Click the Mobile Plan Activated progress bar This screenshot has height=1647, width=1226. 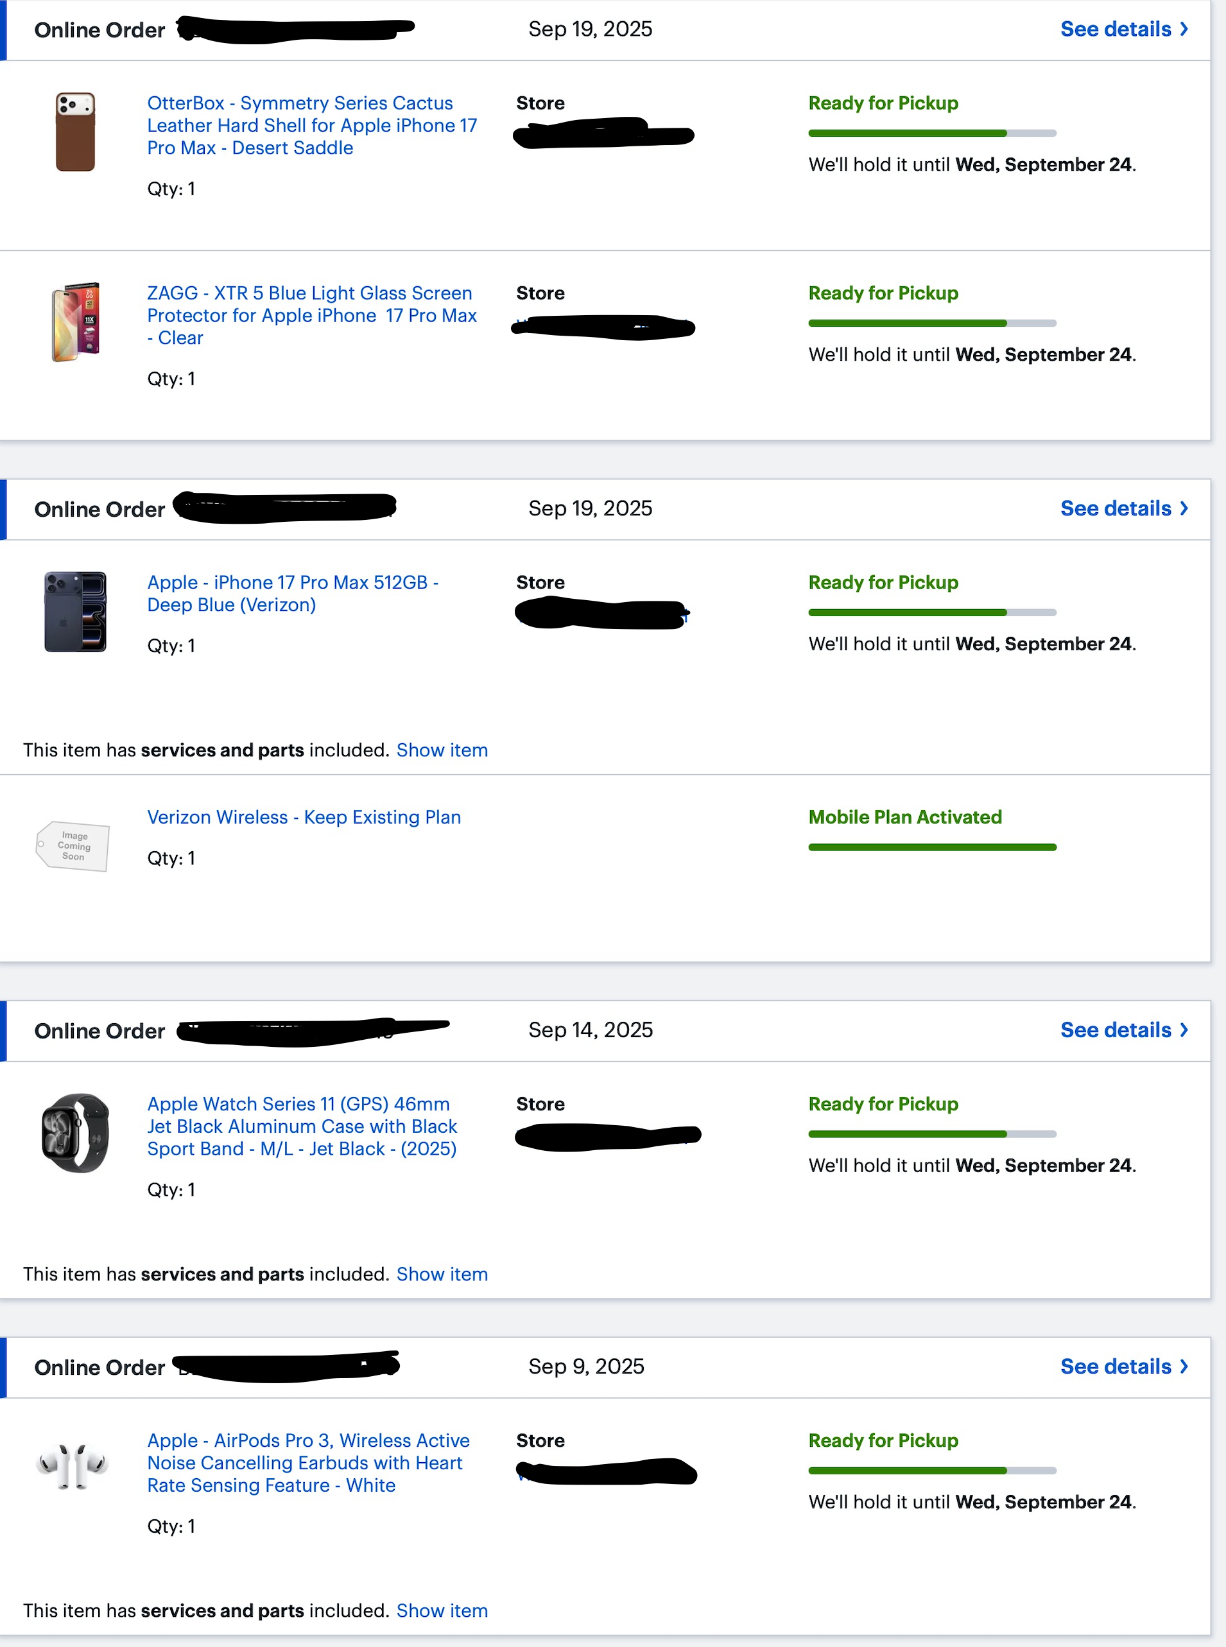point(931,847)
